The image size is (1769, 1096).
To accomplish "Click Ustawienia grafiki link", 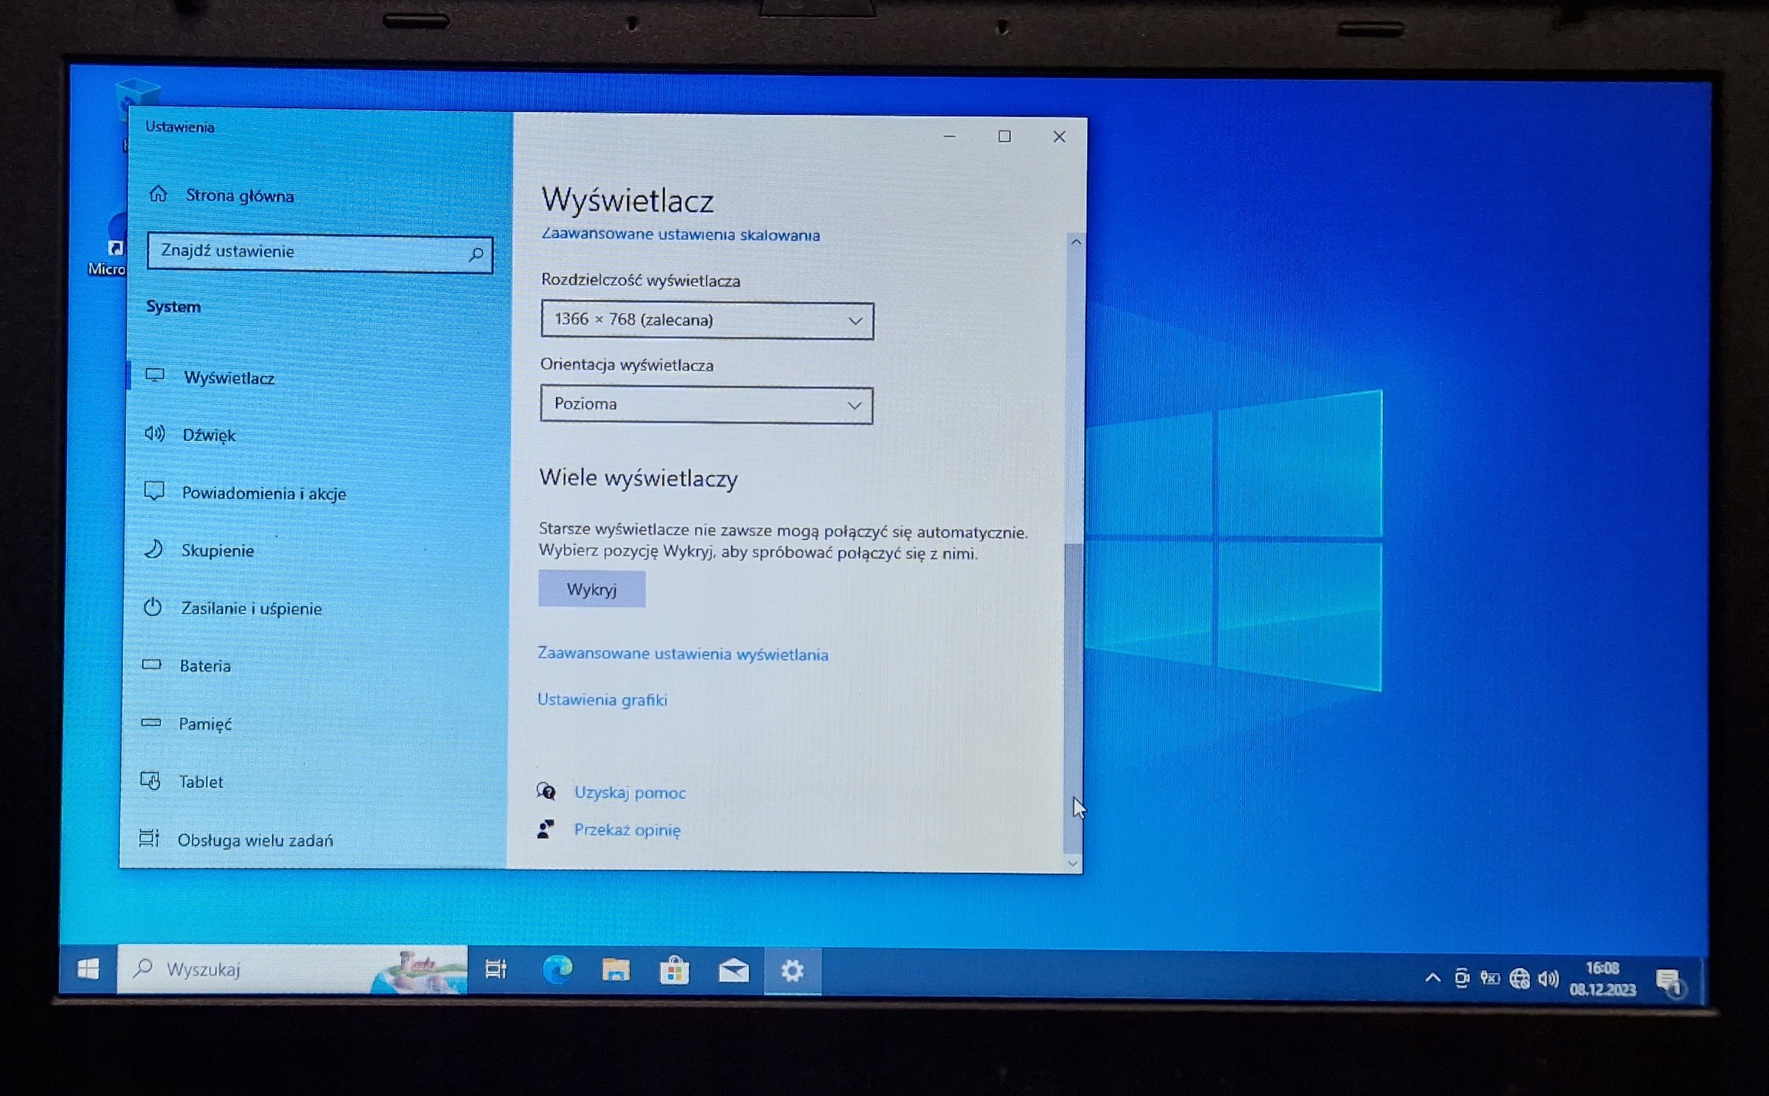I will tap(602, 700).
